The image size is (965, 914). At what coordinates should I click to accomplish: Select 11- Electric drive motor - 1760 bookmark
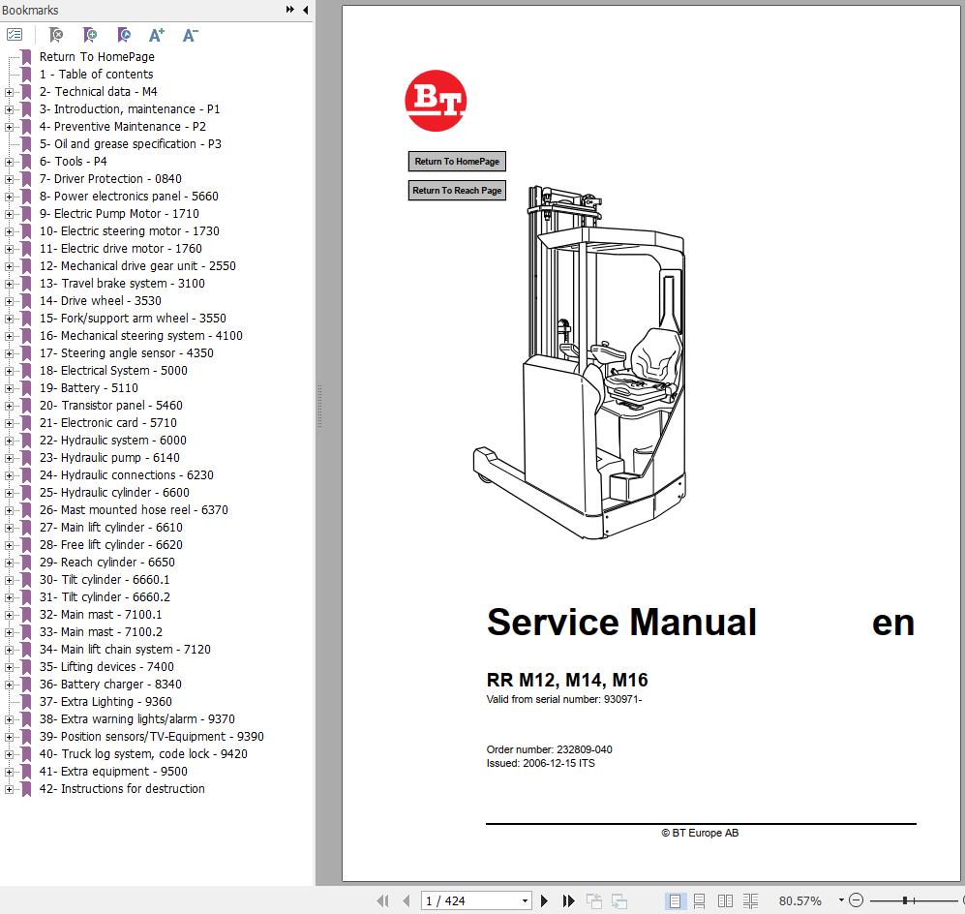click(x=121, y=249)
